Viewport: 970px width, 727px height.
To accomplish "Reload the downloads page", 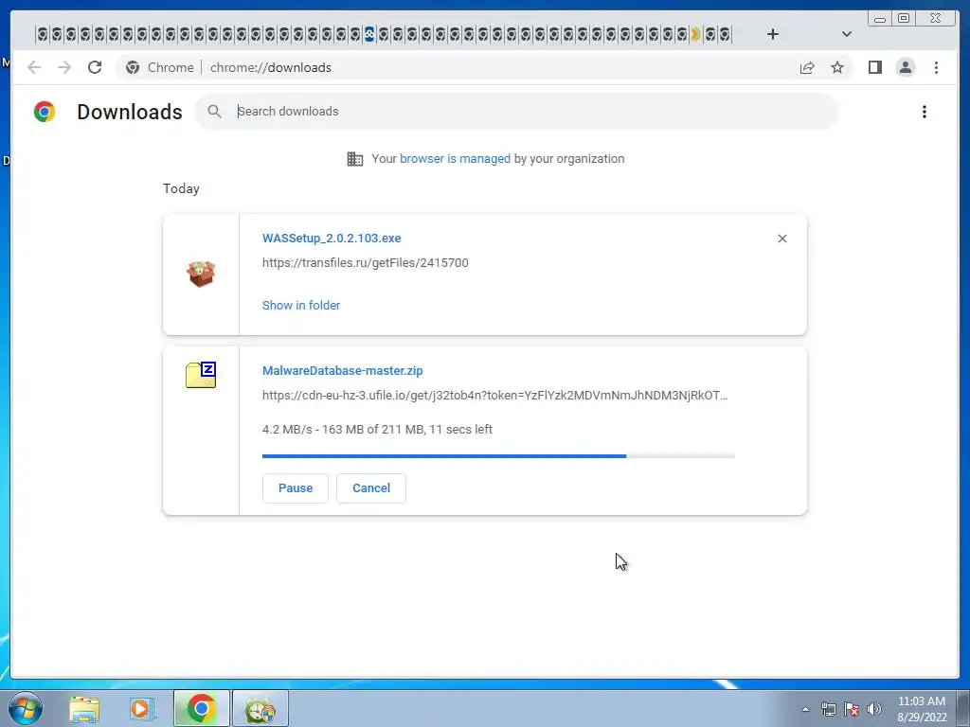I will 95,67.
